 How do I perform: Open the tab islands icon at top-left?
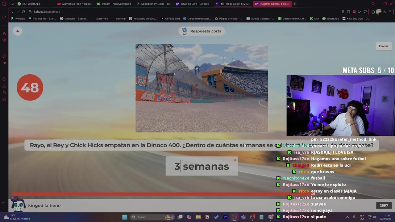[x=12, y=4]
